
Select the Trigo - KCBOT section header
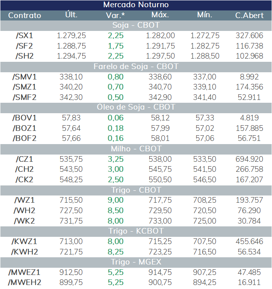[x=136, y=232]
